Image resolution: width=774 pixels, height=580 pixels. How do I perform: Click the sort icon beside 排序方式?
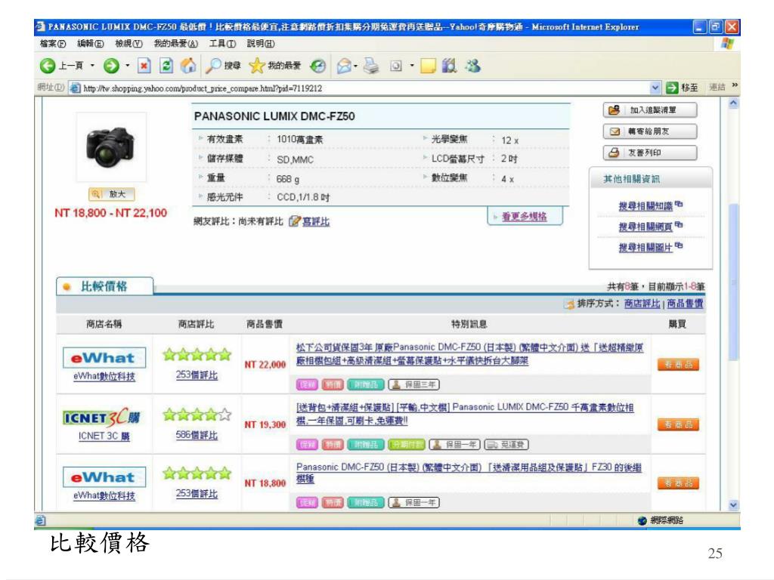[x=570, y=304]
